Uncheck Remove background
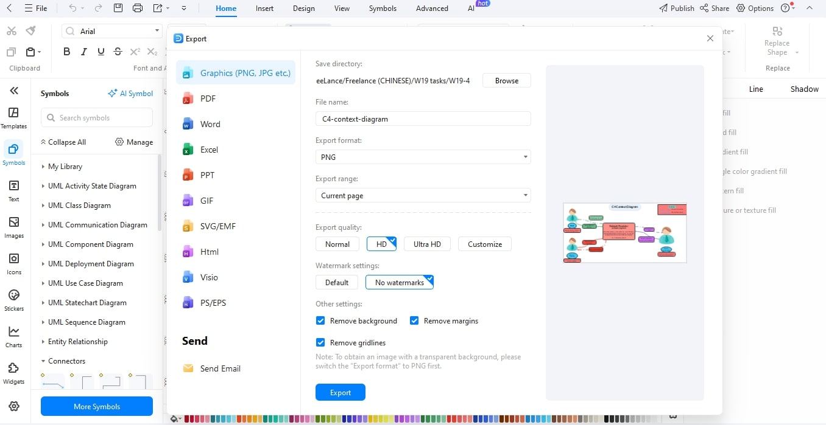This screenshot has width=826, height=425. 320,320
